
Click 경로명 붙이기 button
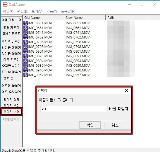pos(11,86)
